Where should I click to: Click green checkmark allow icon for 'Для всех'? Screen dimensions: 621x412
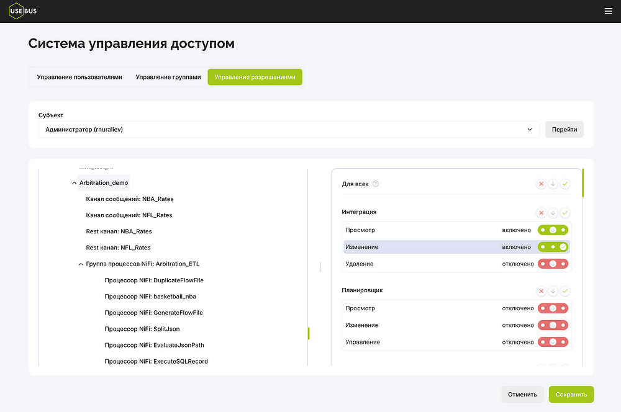564,184
